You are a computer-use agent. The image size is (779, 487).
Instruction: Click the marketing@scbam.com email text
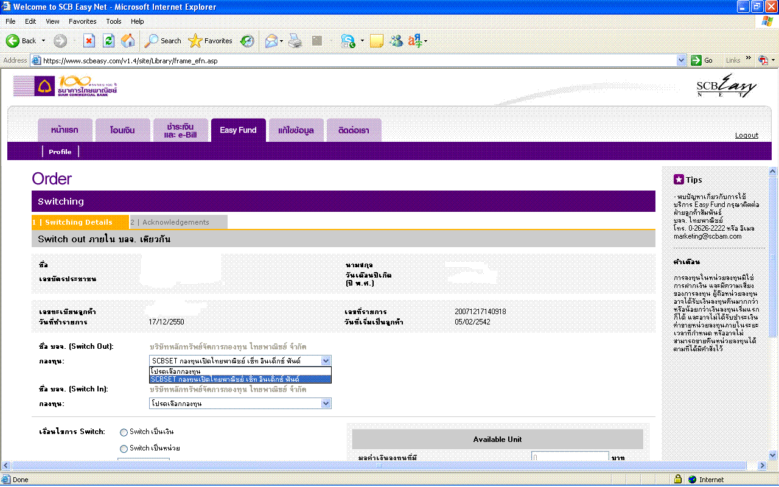(x=708, y=236)
